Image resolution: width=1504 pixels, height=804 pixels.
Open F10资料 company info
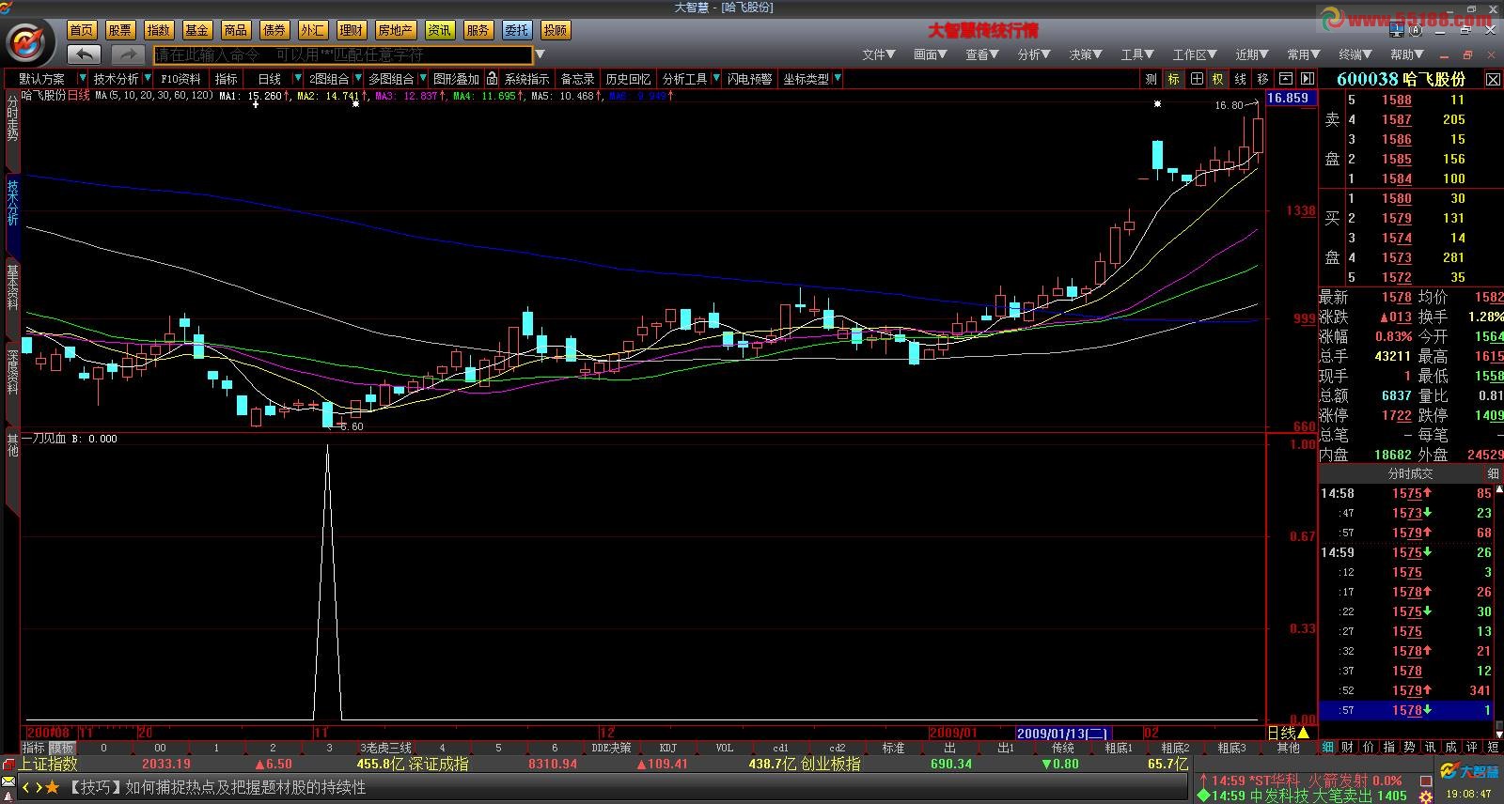180,79
